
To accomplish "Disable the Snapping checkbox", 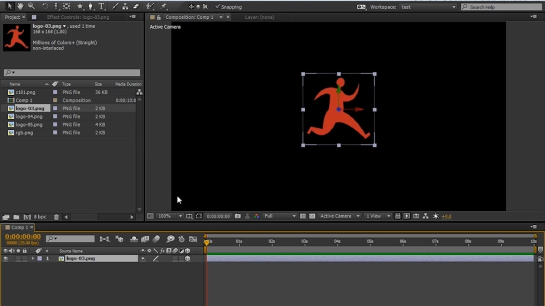I will [x=218, y=7].
